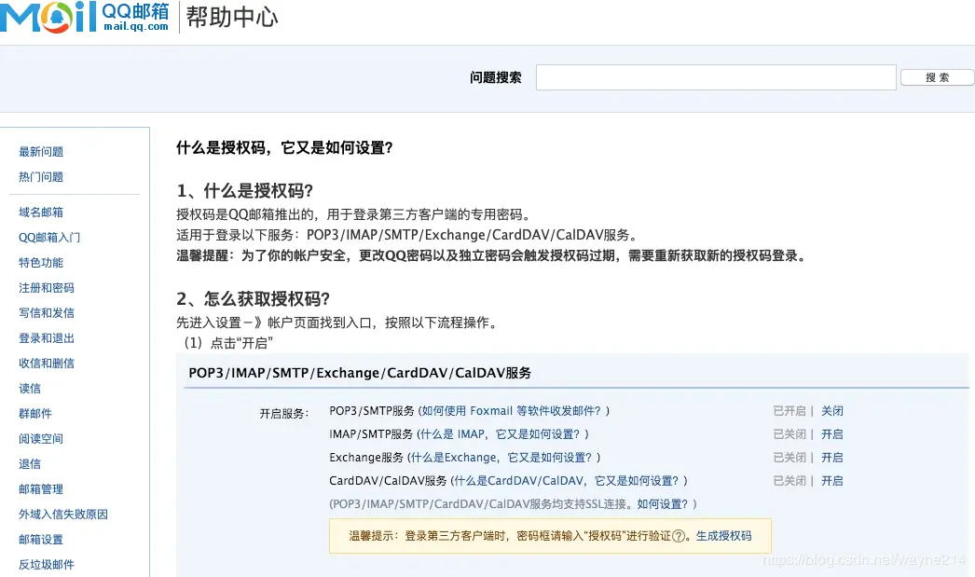Click the QQ邮箱 Mail logo
Screen dimensions: 975x577
pyautogui.click(x=84, y=17)
